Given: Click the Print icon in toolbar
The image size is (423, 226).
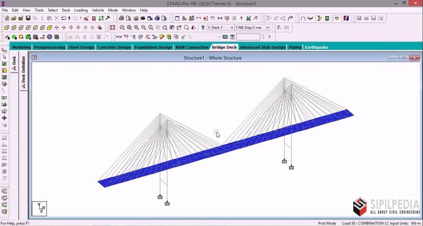Looking at the screenshot, I should (x=121, y=18).
